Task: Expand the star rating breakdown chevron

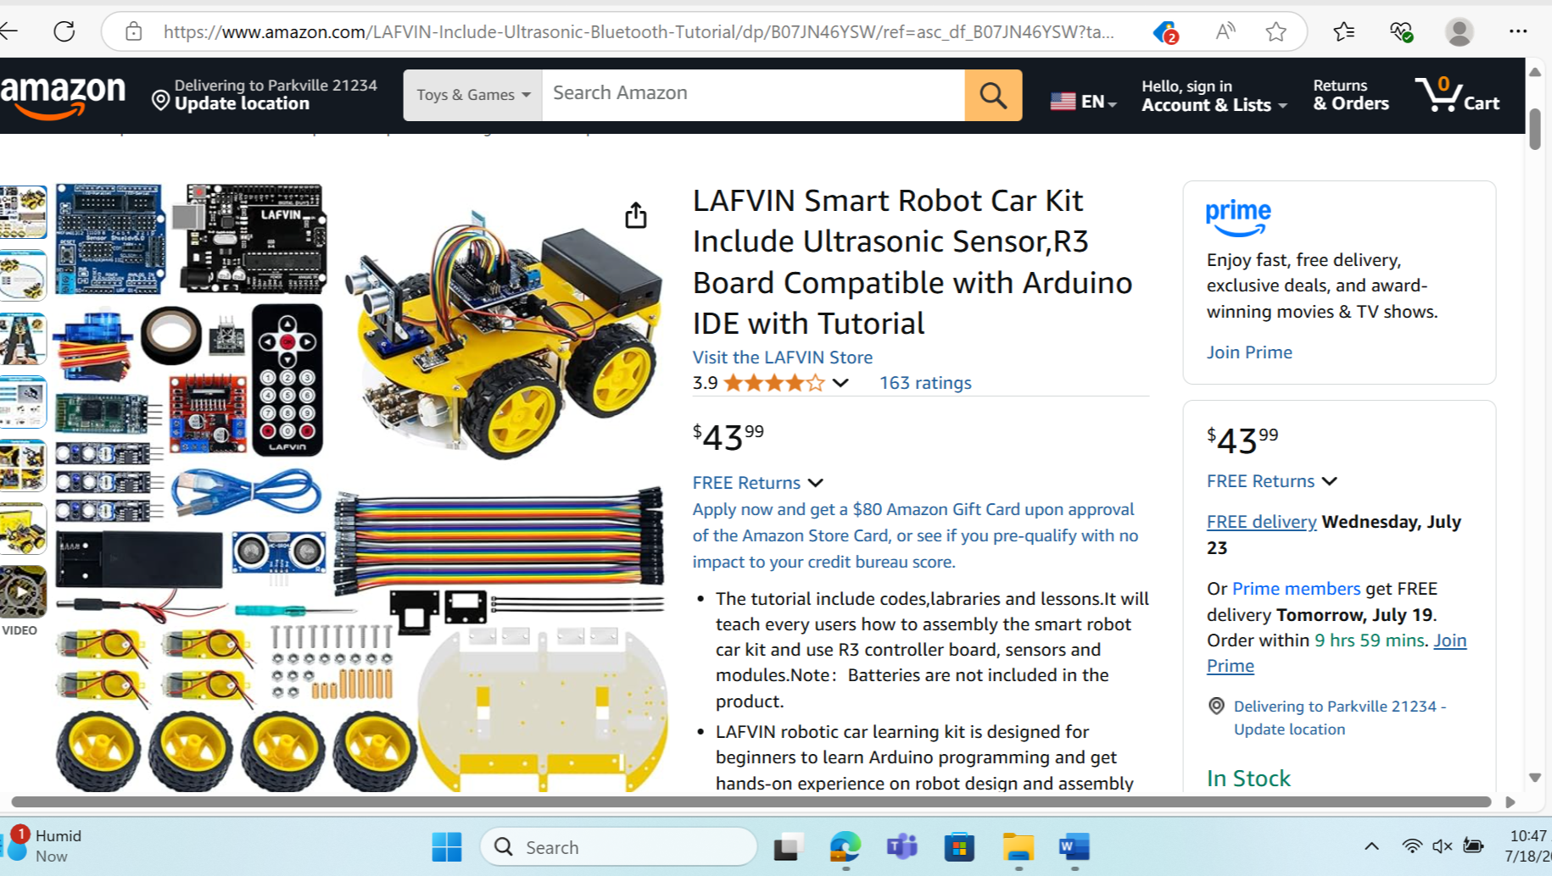Action: point(840,383)
